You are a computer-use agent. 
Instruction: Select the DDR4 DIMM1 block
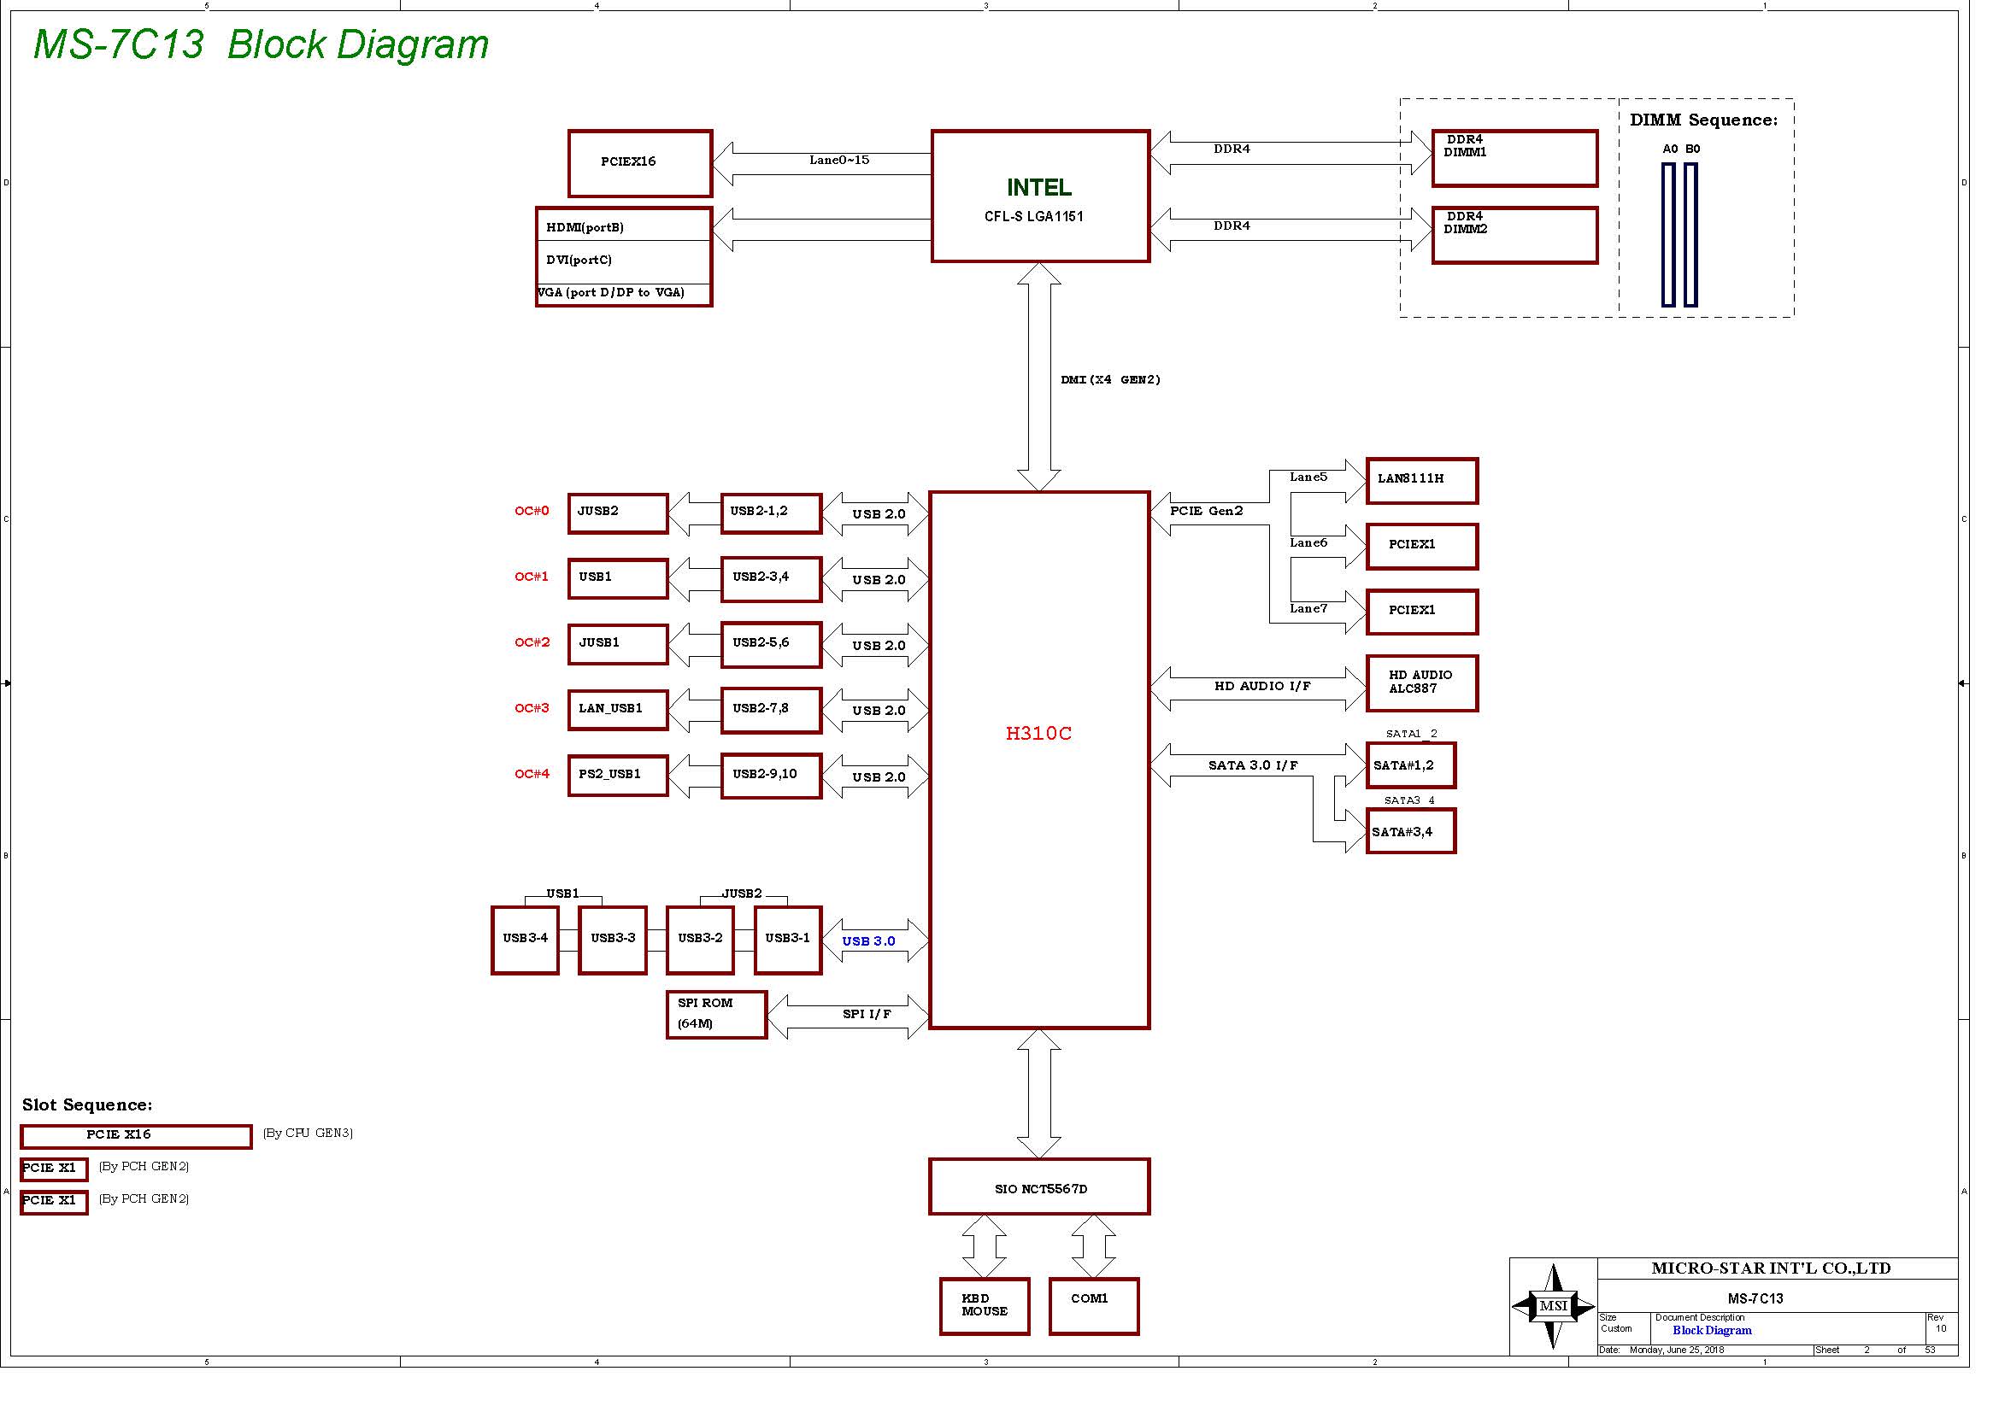coord(1515,158)
